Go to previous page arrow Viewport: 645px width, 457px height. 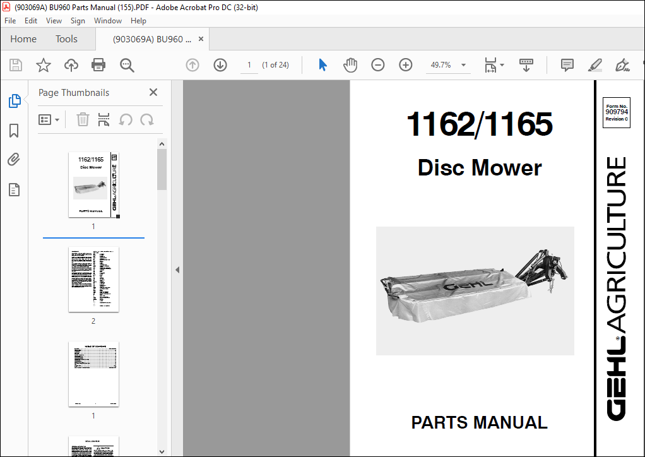[x=192, y=65]
